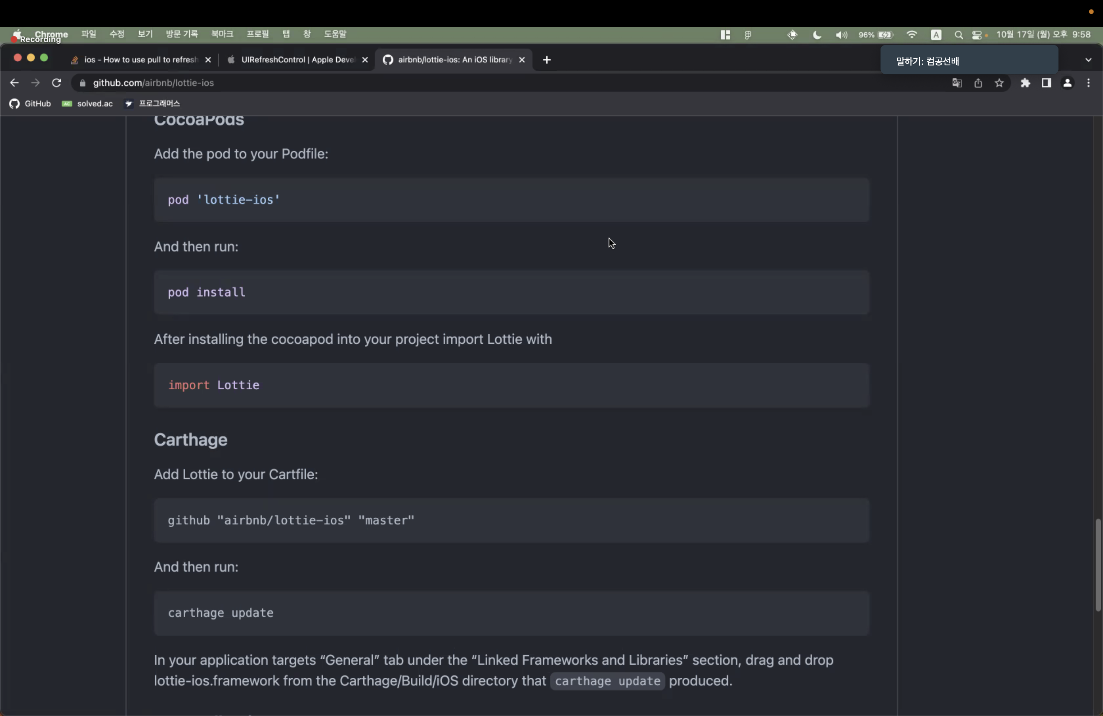Open the date and time 10월 17일 clock
This screenshot has height=716, width=1103.
coord(1043,35)
